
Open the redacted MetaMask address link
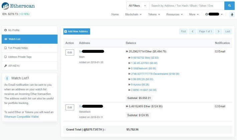click(x=92, y=106)
